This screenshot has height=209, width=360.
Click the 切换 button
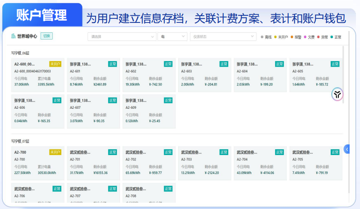(46, 36)
